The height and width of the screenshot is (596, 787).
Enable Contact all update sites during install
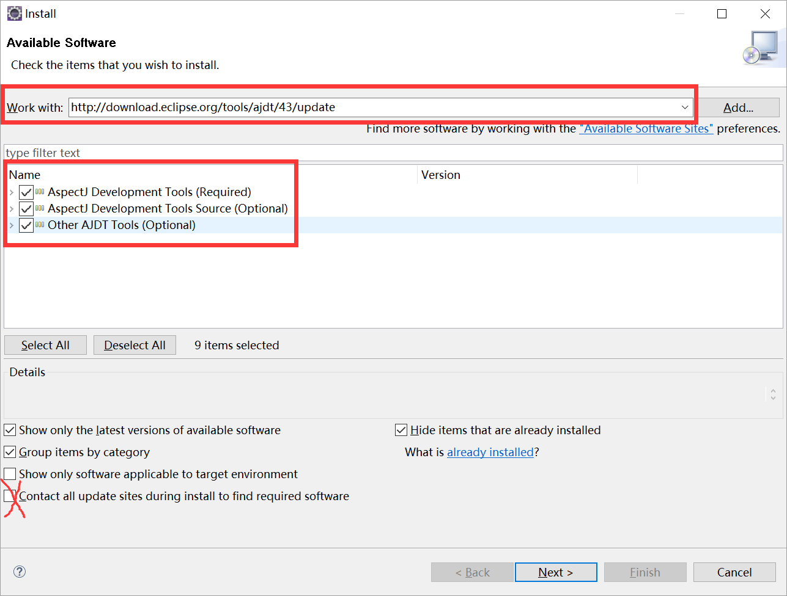point(10,496)
